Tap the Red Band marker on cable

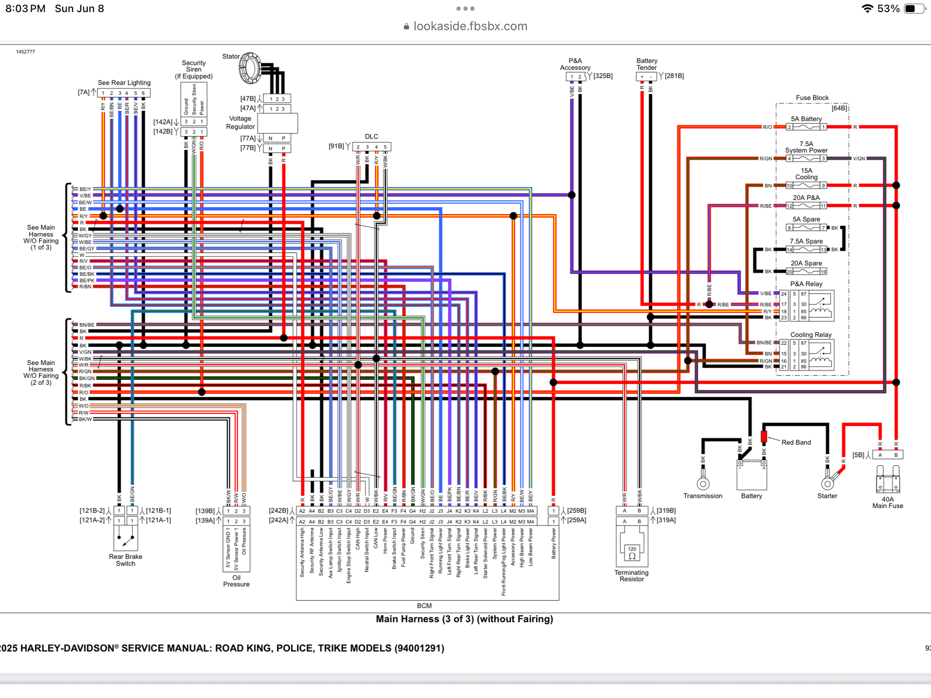tap(764, 436)
